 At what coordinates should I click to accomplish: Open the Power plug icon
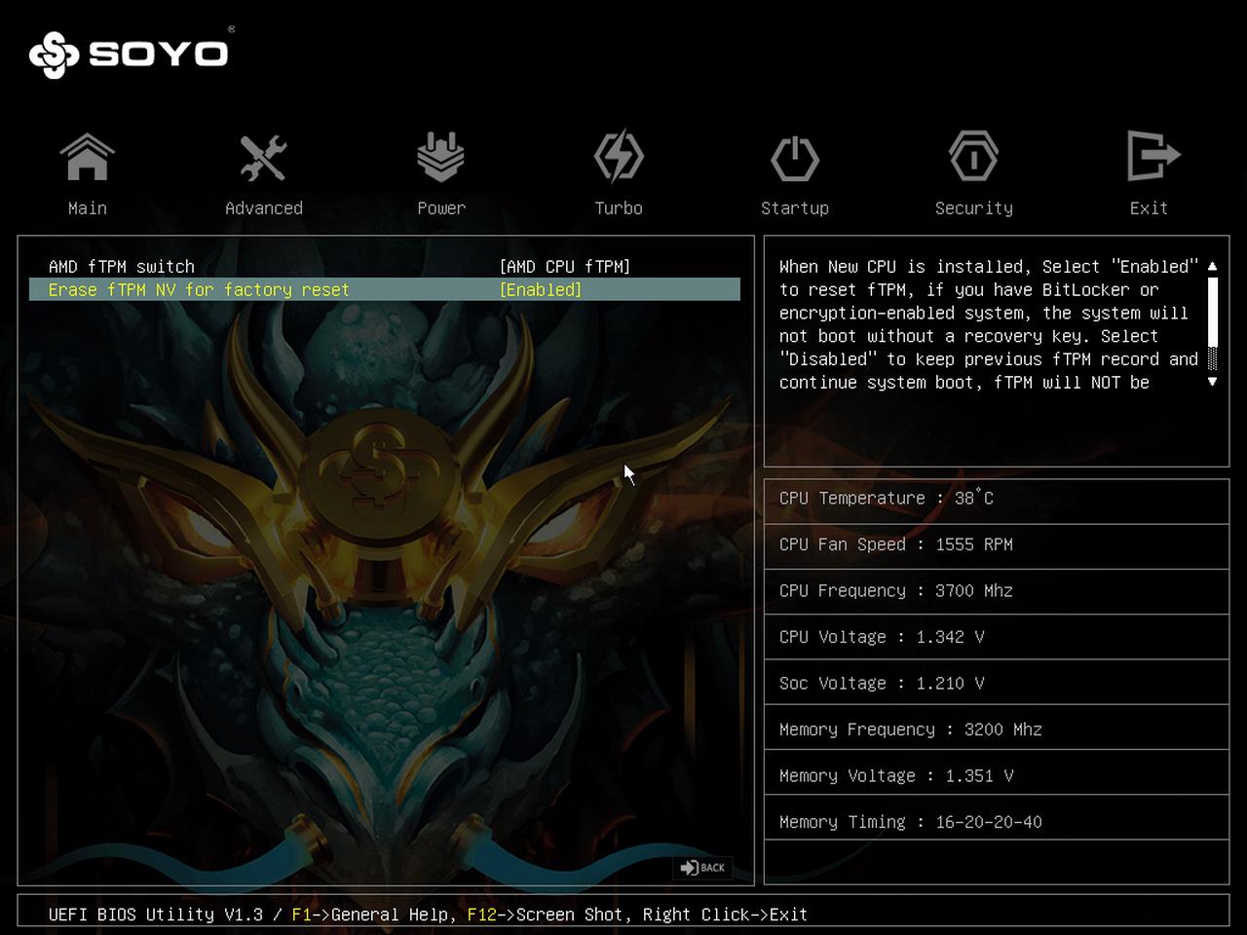coord(440,158)
